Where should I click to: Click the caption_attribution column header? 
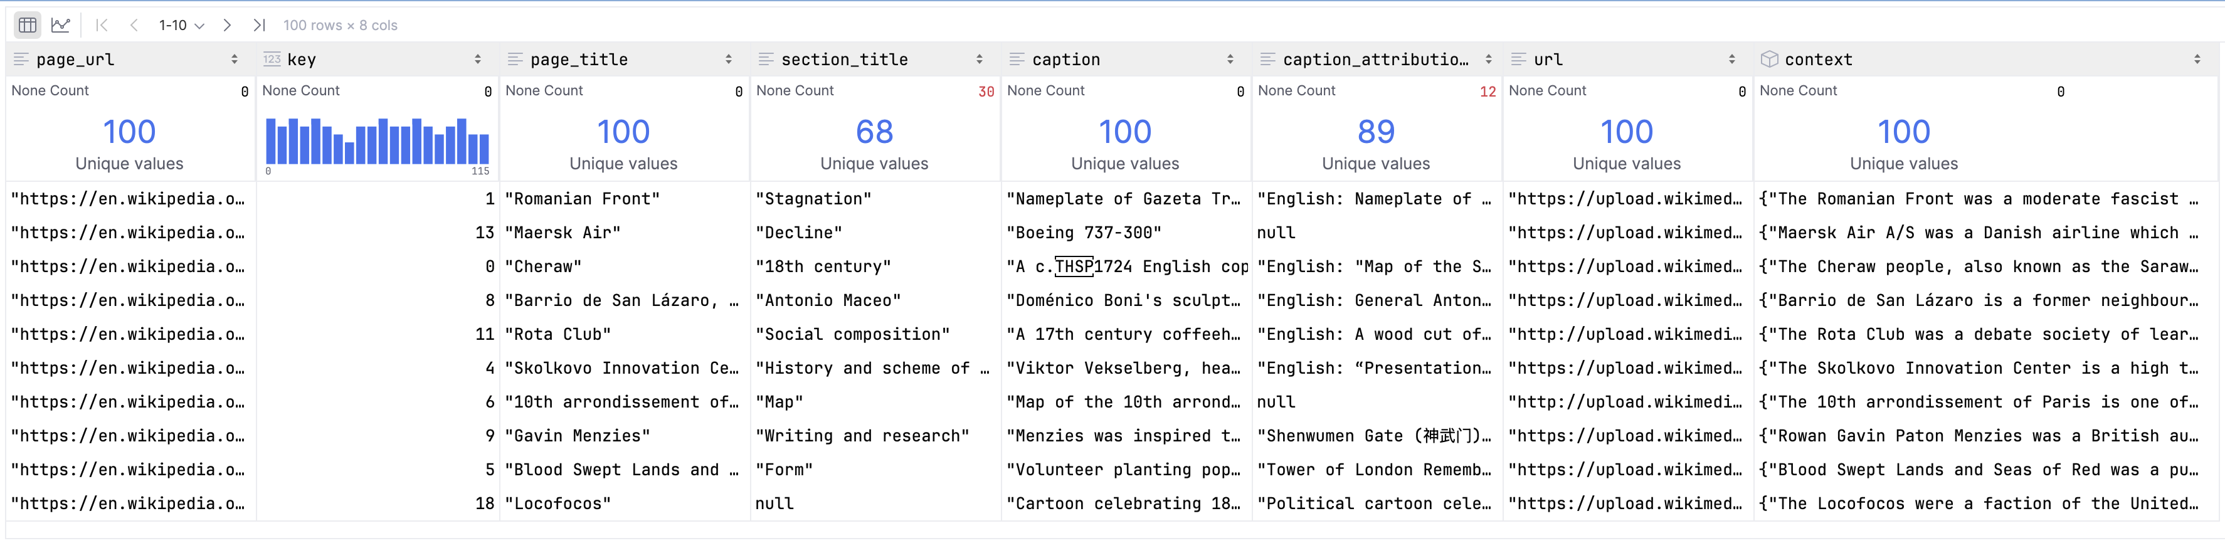[x=1374, y=60]
